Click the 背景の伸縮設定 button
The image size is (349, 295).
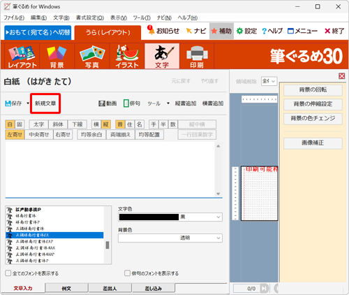coord(313,104)
